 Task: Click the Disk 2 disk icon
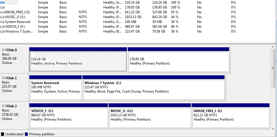pos(5,106)
